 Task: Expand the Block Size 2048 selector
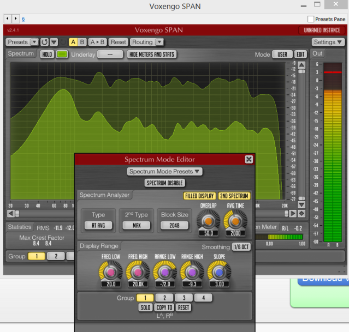[175, 225]
